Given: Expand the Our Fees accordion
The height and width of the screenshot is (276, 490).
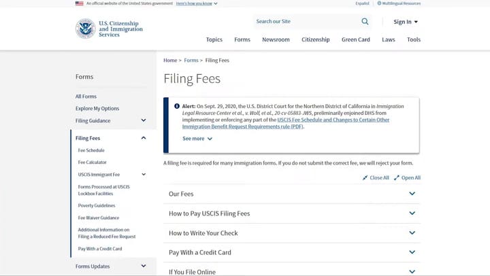Looking at the screenshot, I should tap(291, 194).
